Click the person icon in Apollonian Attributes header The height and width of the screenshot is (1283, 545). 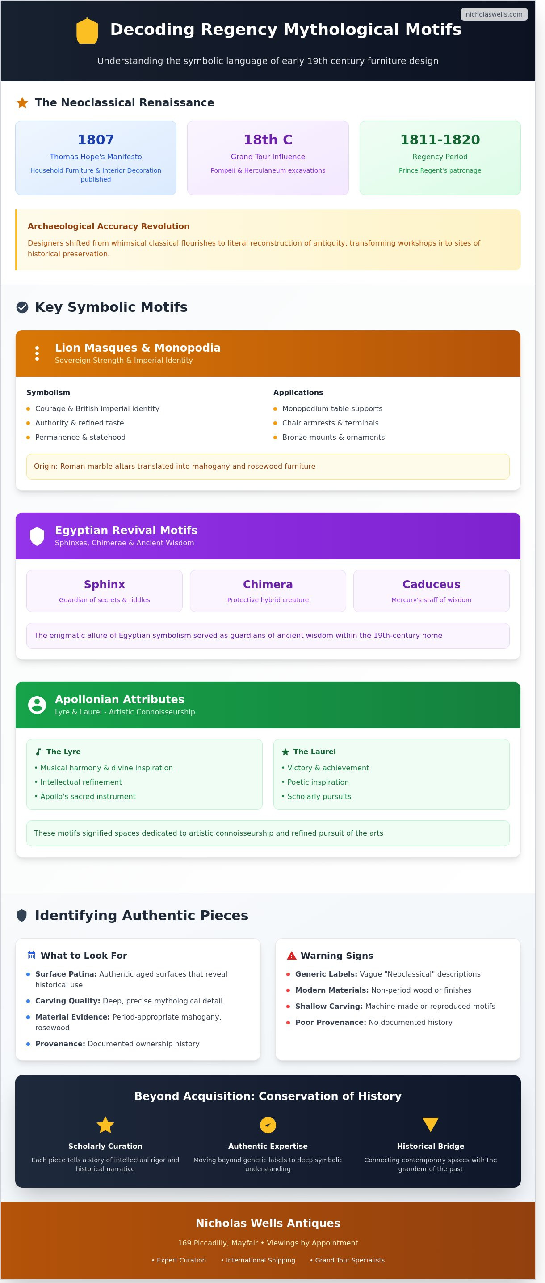[x=37, y=705]
